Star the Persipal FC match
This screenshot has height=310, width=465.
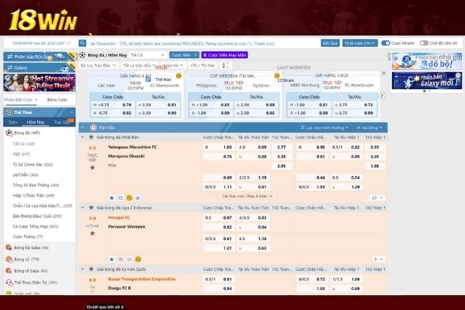pyautogui.click(x=92, y=234)
